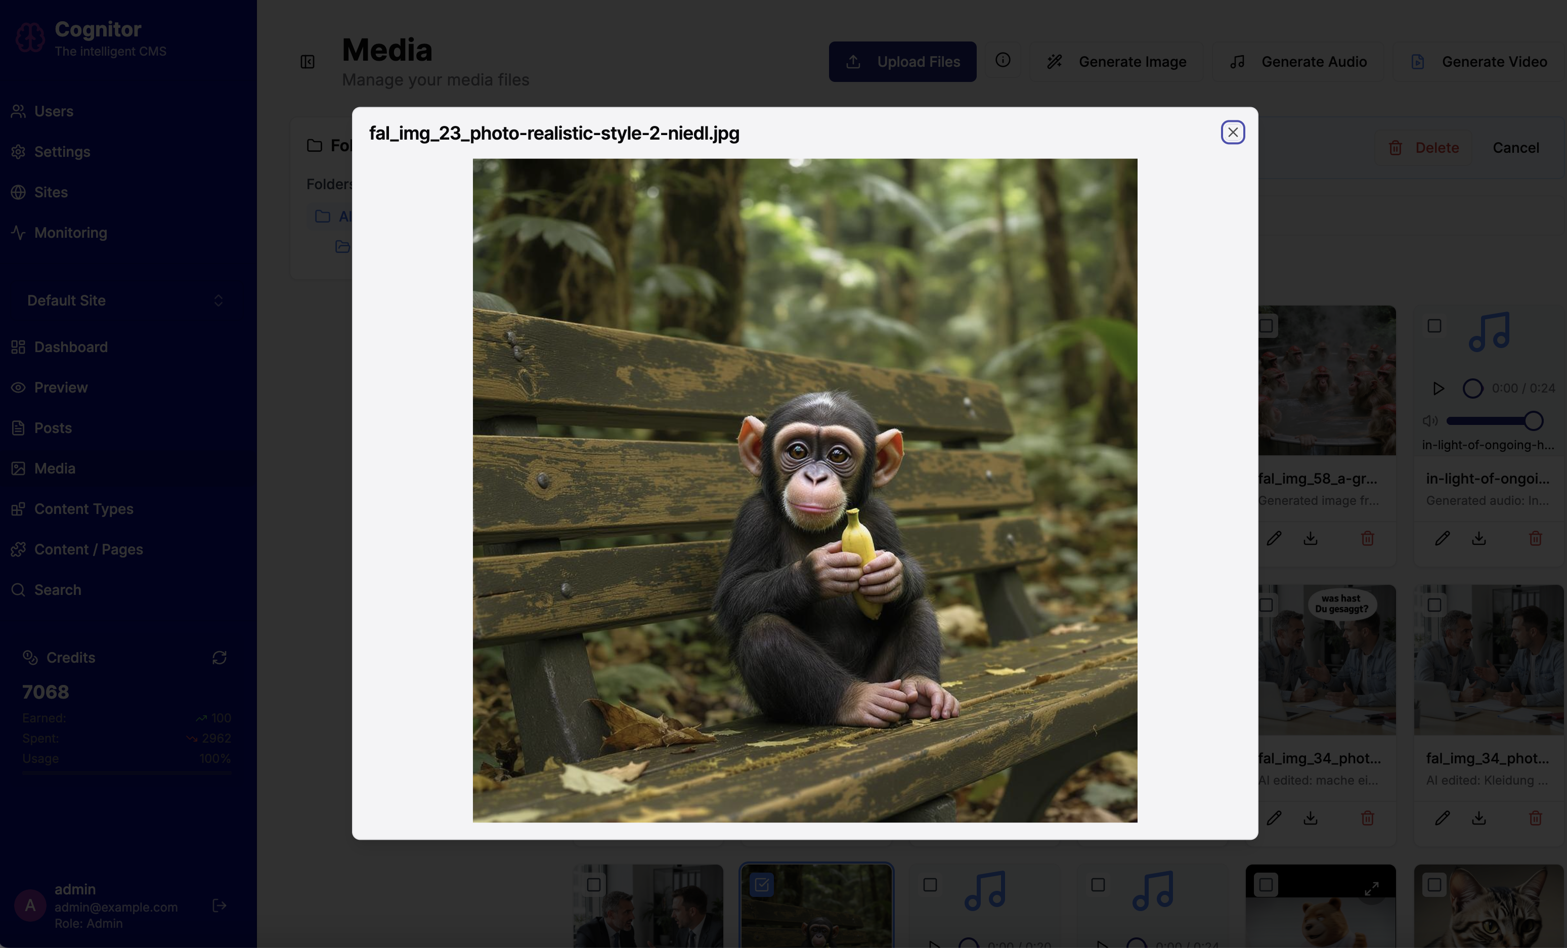Refresh Credits with the refresh icon

click(220, 657)
